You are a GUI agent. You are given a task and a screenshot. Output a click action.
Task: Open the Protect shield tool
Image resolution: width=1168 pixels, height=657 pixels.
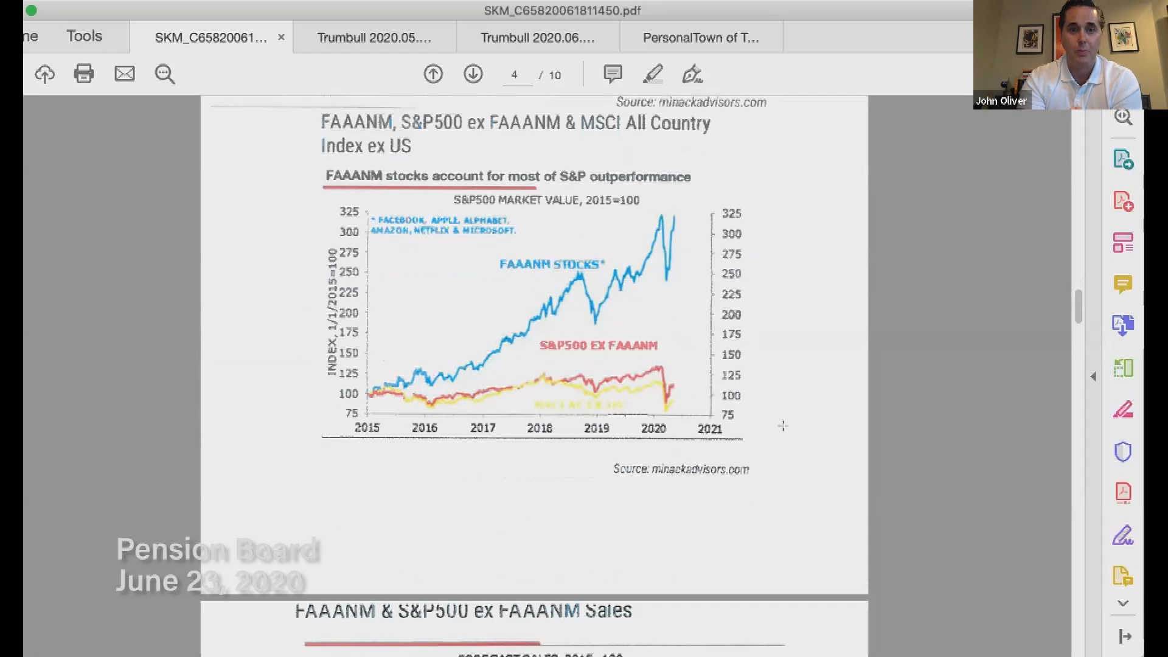pos(1123,452)
